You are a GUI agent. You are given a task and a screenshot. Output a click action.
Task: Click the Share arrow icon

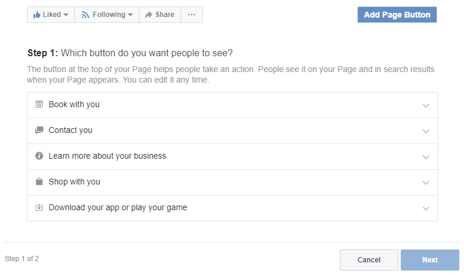[149, 15]
